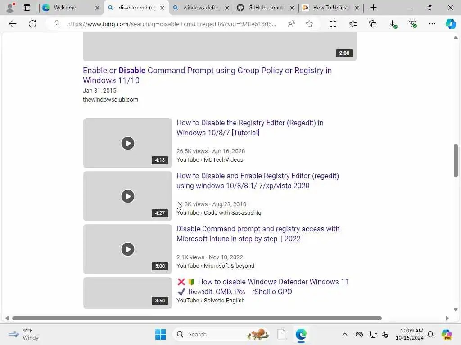Click the address bar URL field
Screen dimensions: 461x345
172,24
